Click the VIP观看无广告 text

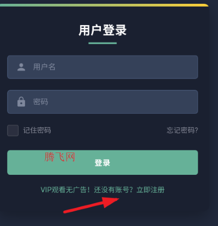pyautogui.click(x=65, y=190)
